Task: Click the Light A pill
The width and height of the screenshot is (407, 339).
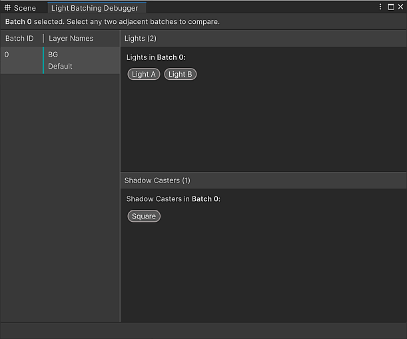Action: [x=144, y=74]
